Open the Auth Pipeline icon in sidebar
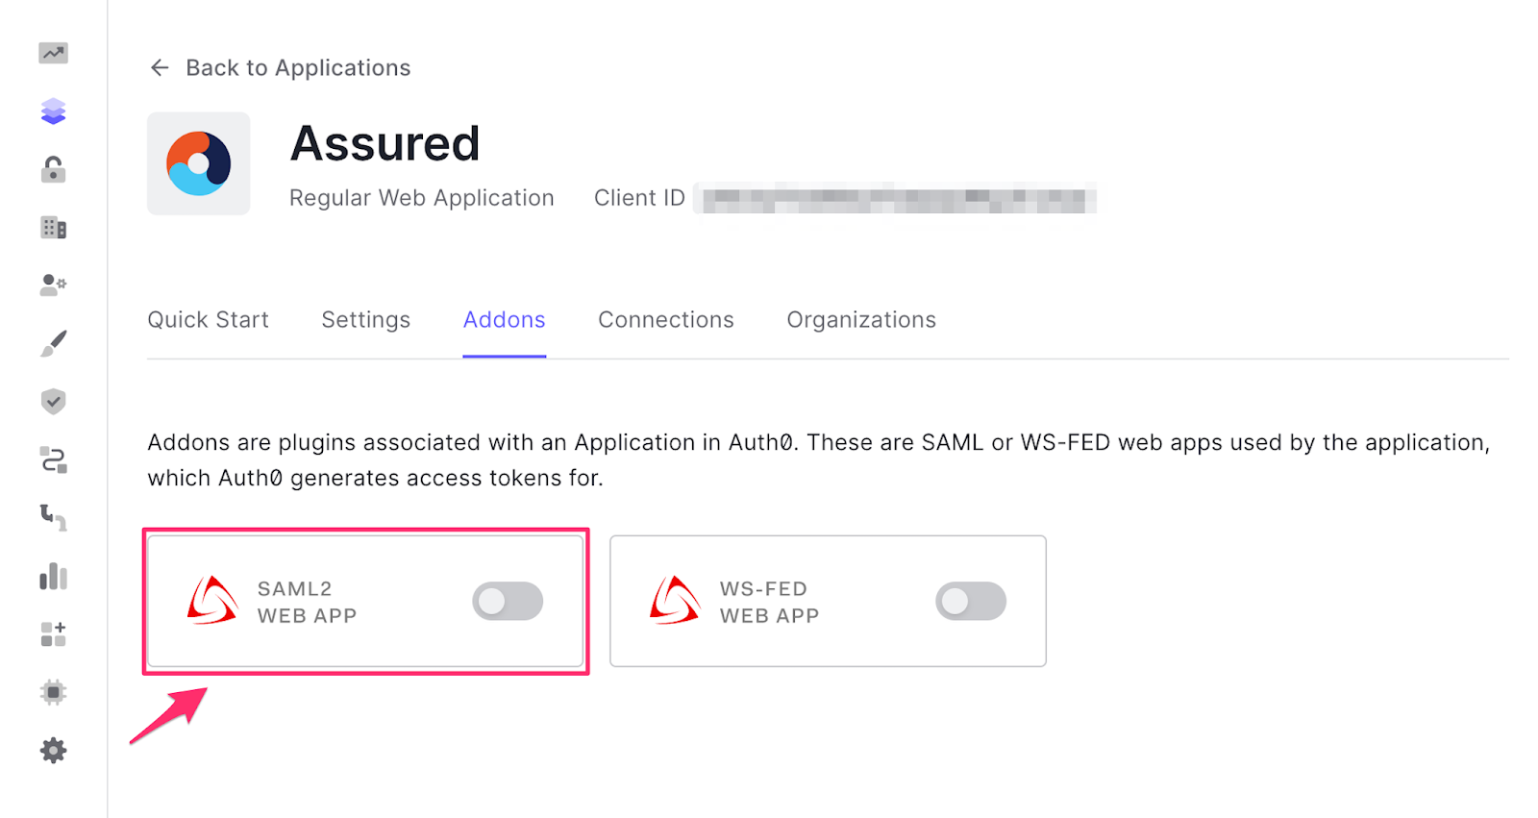This screenshot has height=818, width=1538. (x=54, y=518)
